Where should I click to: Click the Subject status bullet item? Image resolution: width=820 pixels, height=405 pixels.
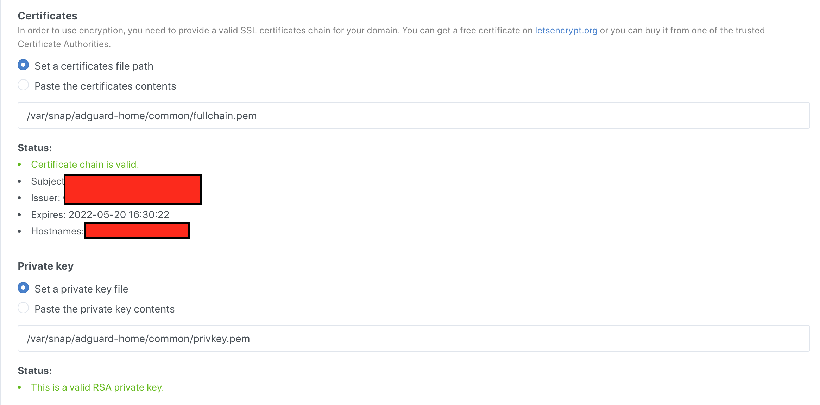pyautogui.click(x=48, y=181)
